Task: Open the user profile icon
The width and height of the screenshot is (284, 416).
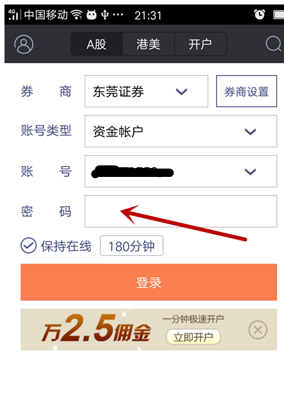Action: coord(24,44)
